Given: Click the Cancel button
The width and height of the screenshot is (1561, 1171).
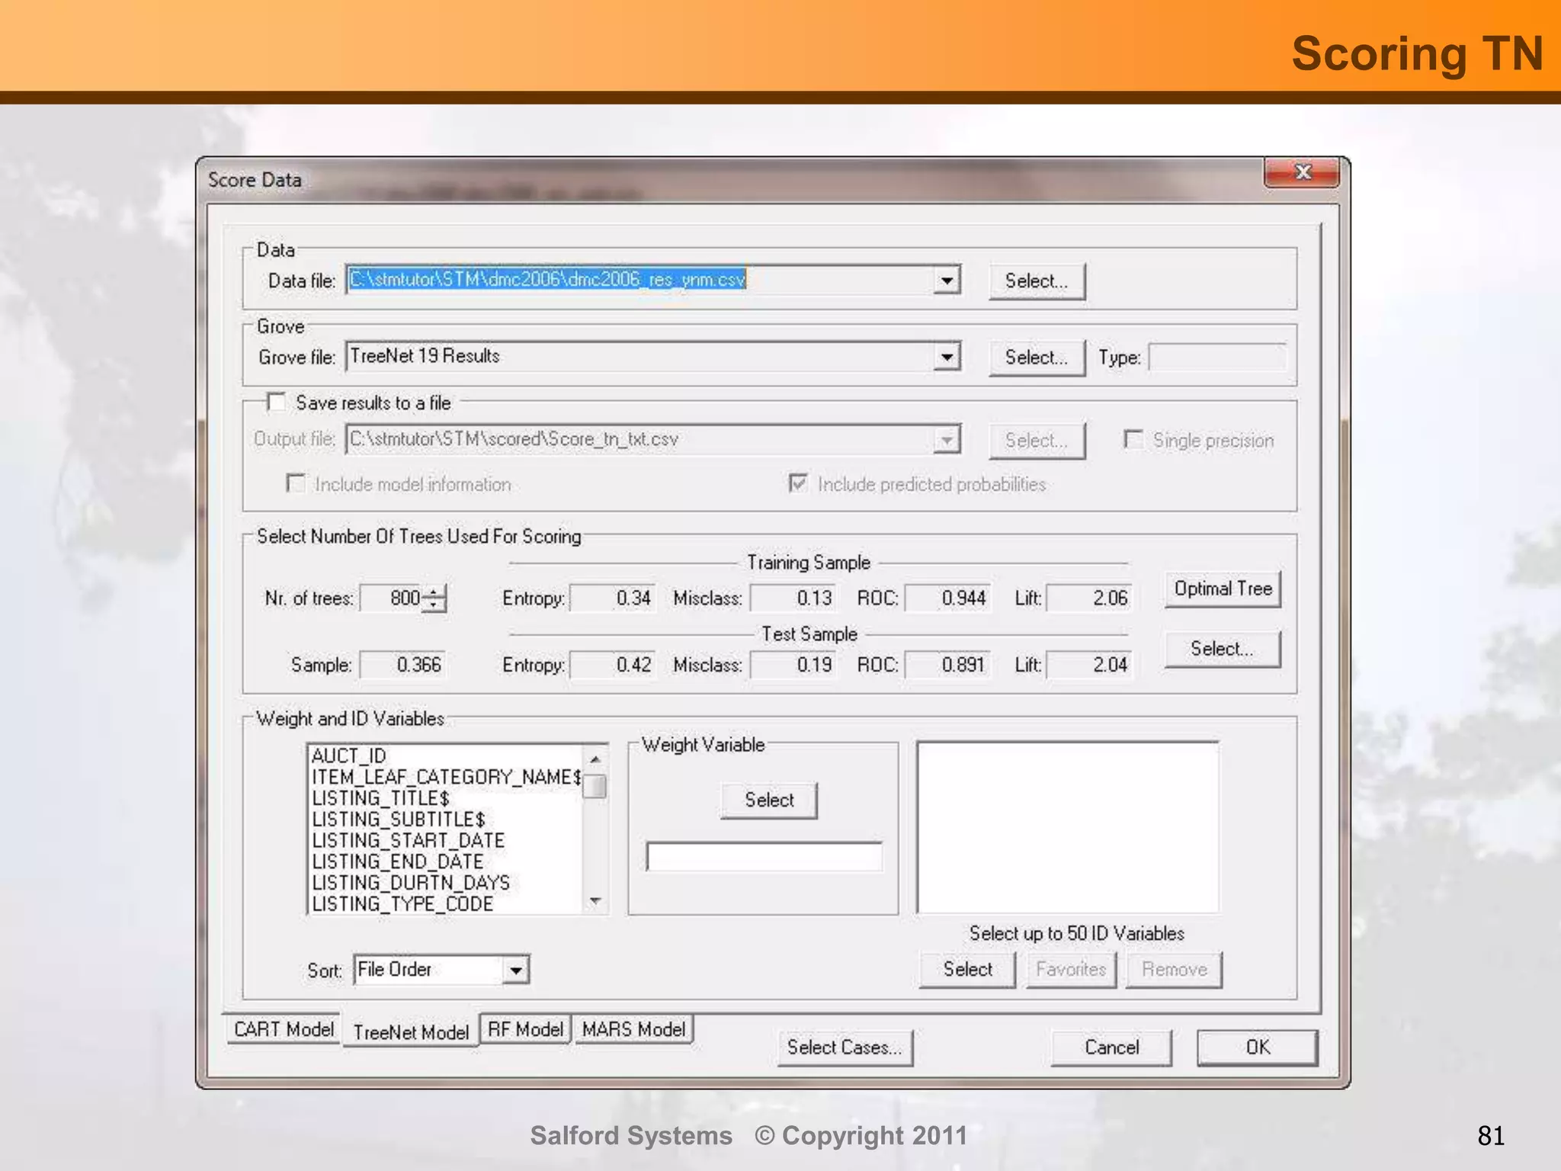Looking at the screenshot, I should click(x=1111, y=1047).
